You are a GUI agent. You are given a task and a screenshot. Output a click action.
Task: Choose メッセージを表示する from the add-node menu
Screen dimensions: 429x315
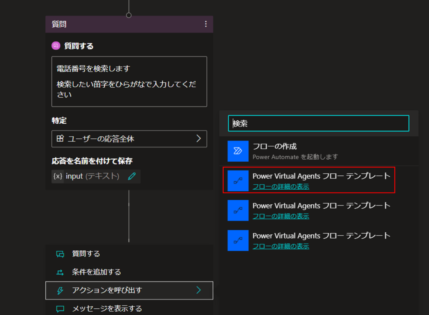tap(129, 308)
